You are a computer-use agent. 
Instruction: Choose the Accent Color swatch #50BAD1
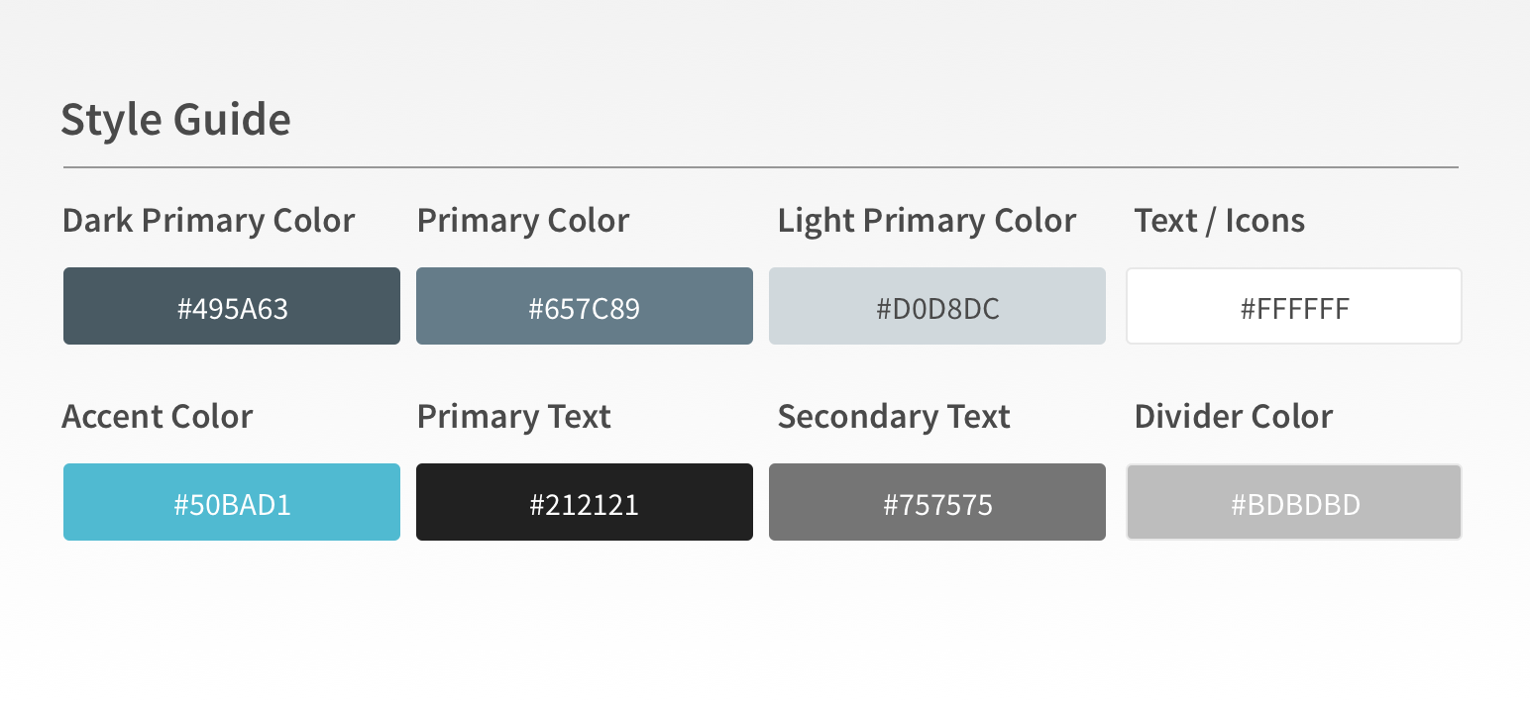[x=232, y=502]
